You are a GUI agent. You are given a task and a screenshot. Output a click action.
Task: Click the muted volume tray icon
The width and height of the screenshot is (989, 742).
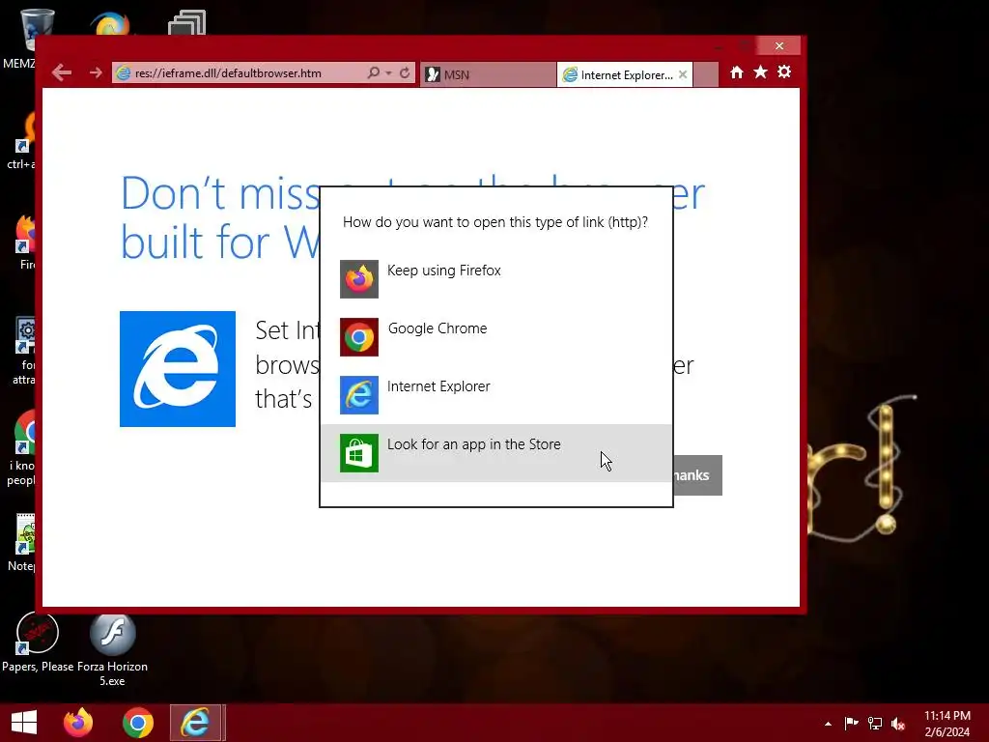898,723
